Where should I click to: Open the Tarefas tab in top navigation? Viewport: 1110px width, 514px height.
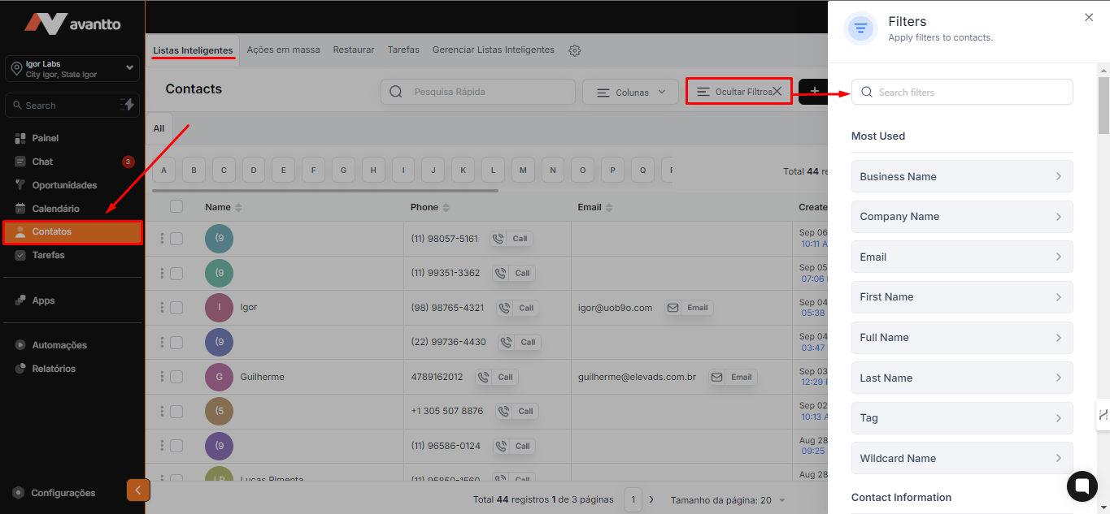(x=403, y=50)
